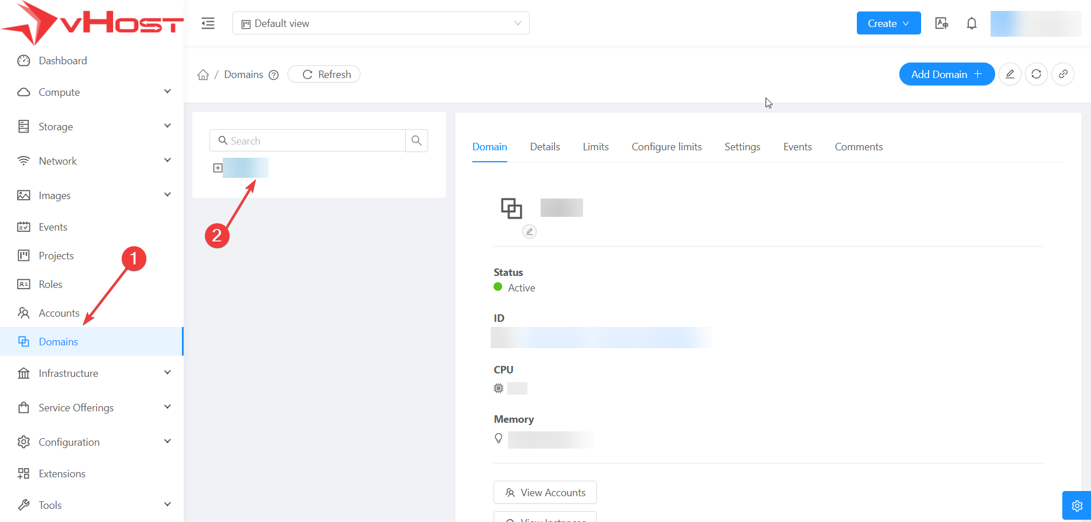Open the Settings tab
Screen dimensions: 1091x522
point(742,147)
